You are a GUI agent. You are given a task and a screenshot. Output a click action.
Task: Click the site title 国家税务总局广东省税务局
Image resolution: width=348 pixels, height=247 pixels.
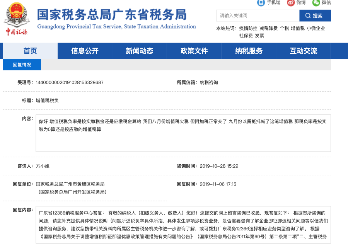tap(112, 15)
